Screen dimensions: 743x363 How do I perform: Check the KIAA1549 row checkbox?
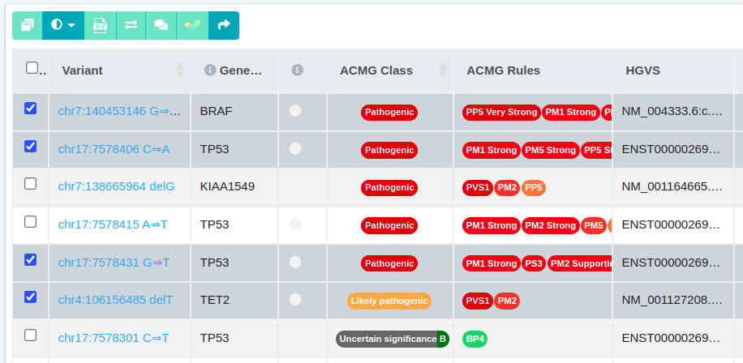pos(30,184)
